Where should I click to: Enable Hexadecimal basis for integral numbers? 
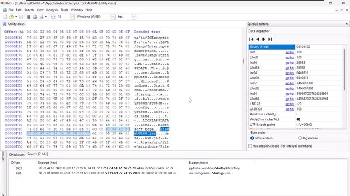click(280, 146)
